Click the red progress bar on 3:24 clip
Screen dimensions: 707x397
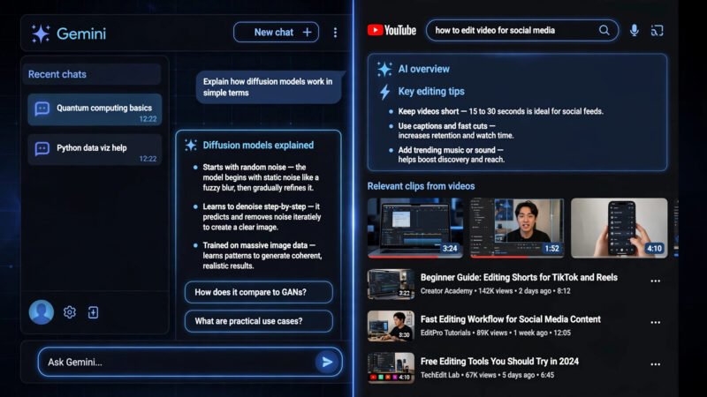pos(404,257)
